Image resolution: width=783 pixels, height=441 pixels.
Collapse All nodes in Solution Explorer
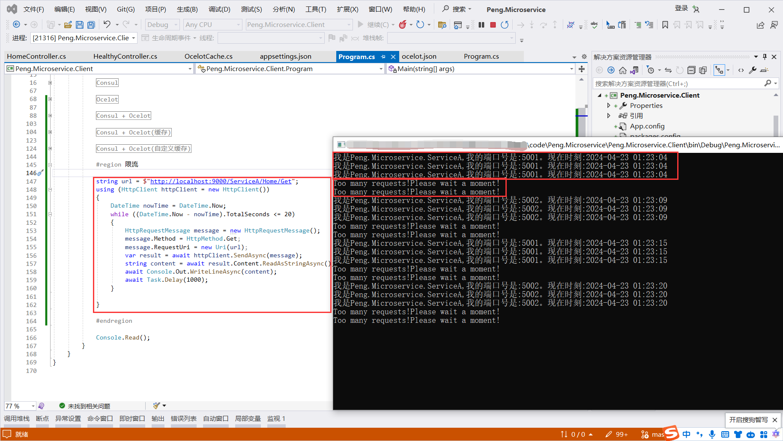[691, 70]
